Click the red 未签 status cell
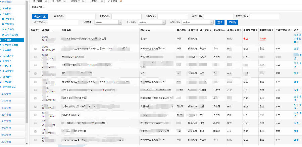Screen dimensions: 302x147 (x=245, y=39)
